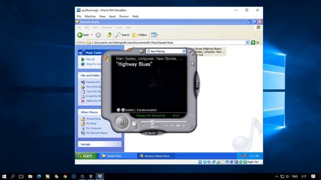Open VirtualBox Machine menu
321x180 pixels.
point(90,16)
